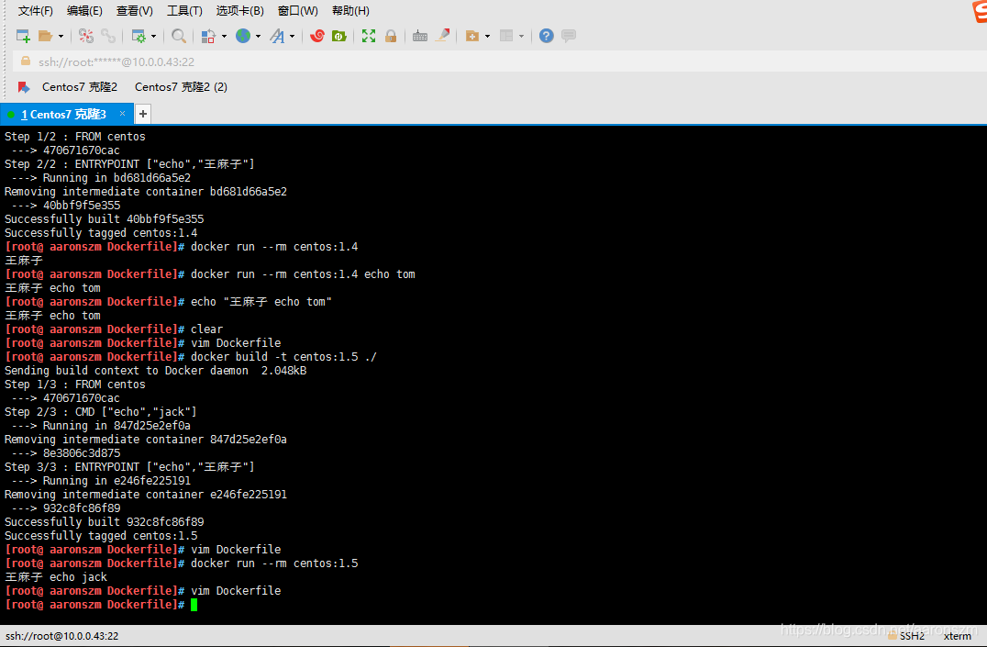
Task: Expand the New Folder dropdown arrow
Action: tap(488, 37)
